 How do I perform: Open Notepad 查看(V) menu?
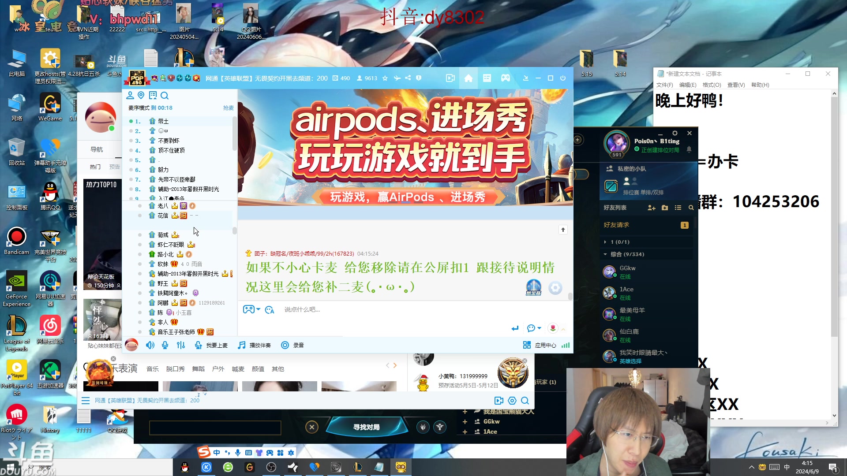pyautogui.click(x=736, y=85)
